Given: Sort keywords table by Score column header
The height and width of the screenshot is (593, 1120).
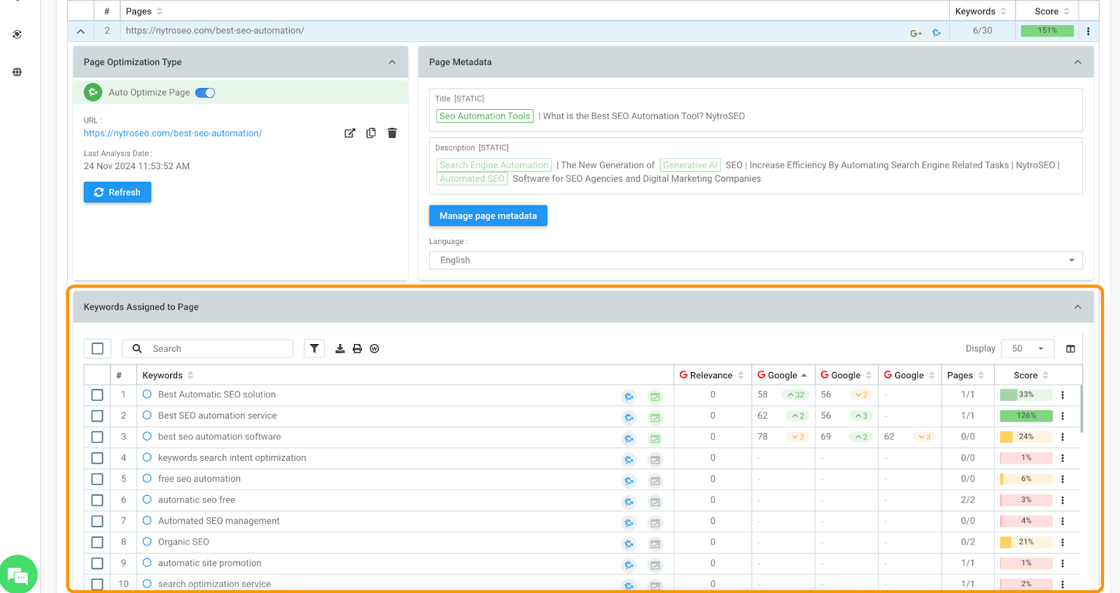Looking at the screenshot, I should pos(1031,376).
